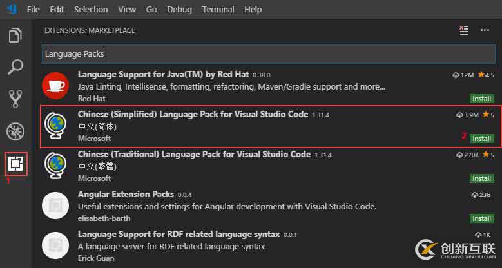Install Chinese (Traditional) Language Pack

tap(482, 178)
